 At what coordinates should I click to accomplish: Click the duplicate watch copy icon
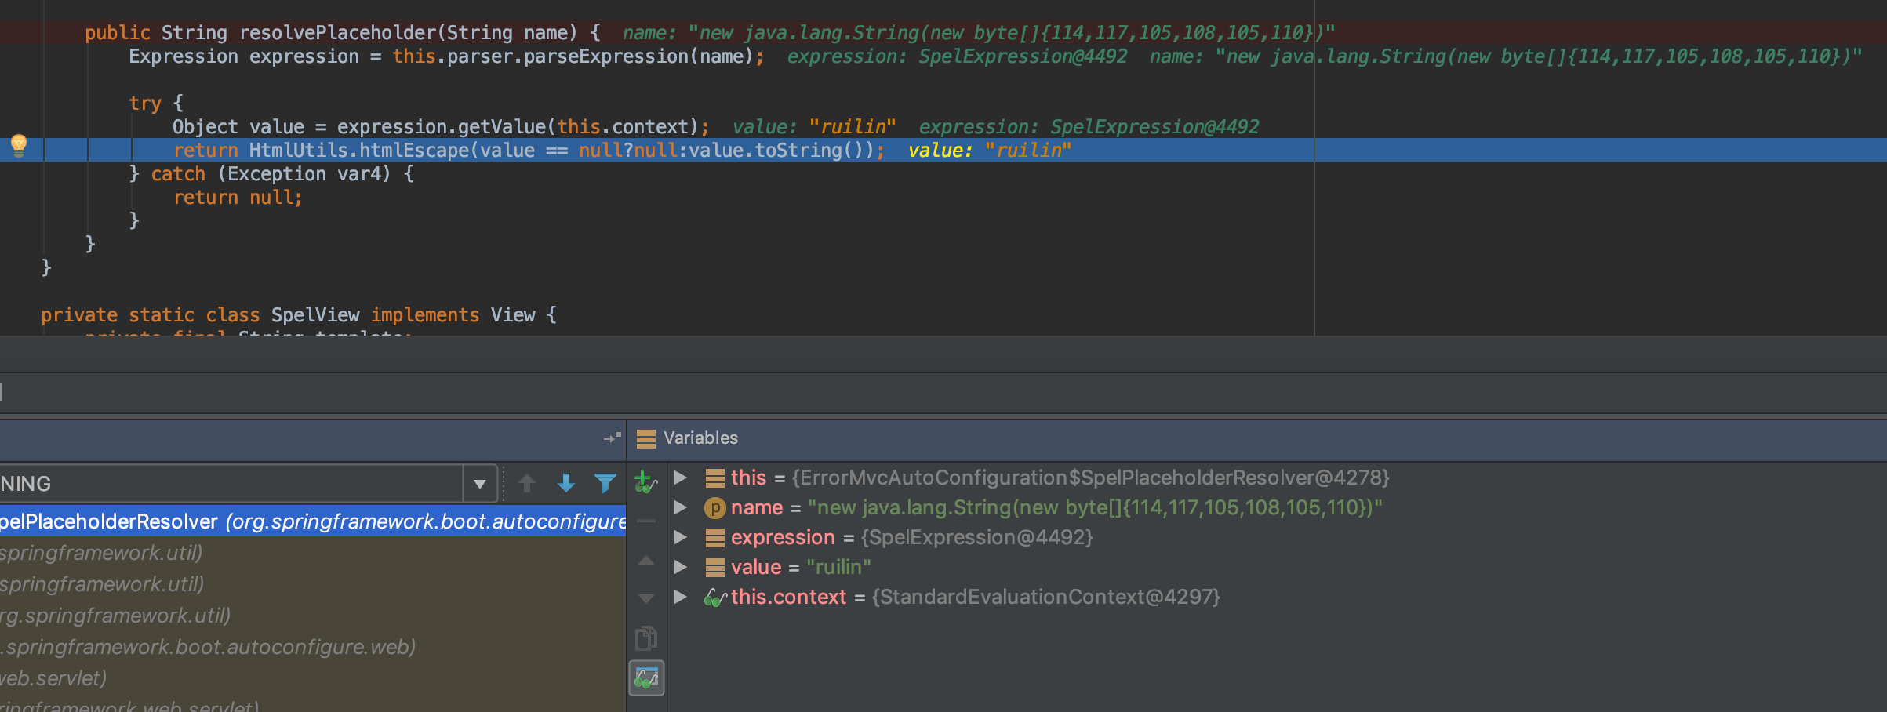[646, 638]
